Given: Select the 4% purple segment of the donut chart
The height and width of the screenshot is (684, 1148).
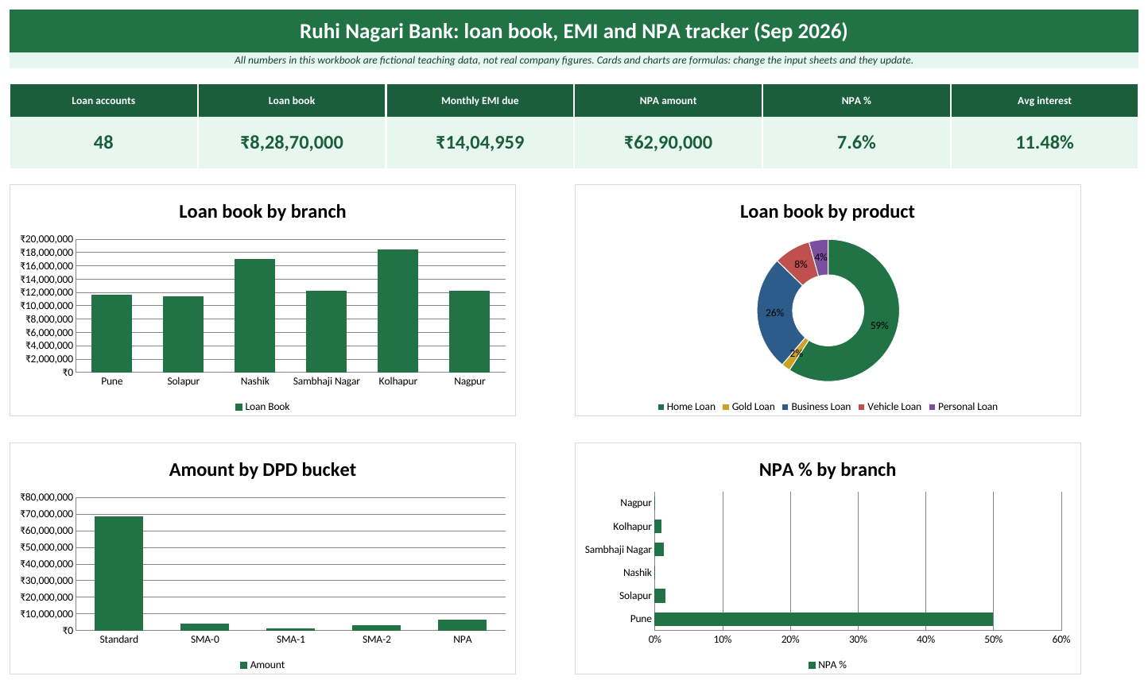Looking at the screenshot, I should click(x=820, y=257).
